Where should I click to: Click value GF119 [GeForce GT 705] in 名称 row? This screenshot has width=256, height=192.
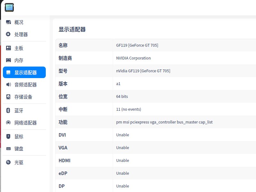click(137, 45)
